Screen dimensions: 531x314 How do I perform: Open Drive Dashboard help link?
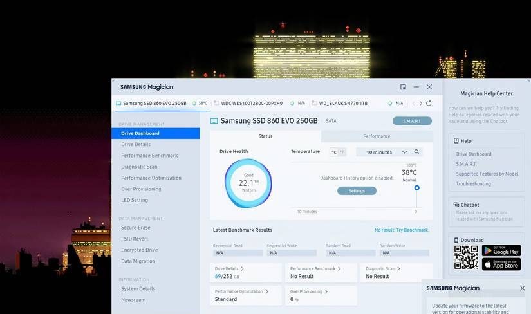[474, 154]
